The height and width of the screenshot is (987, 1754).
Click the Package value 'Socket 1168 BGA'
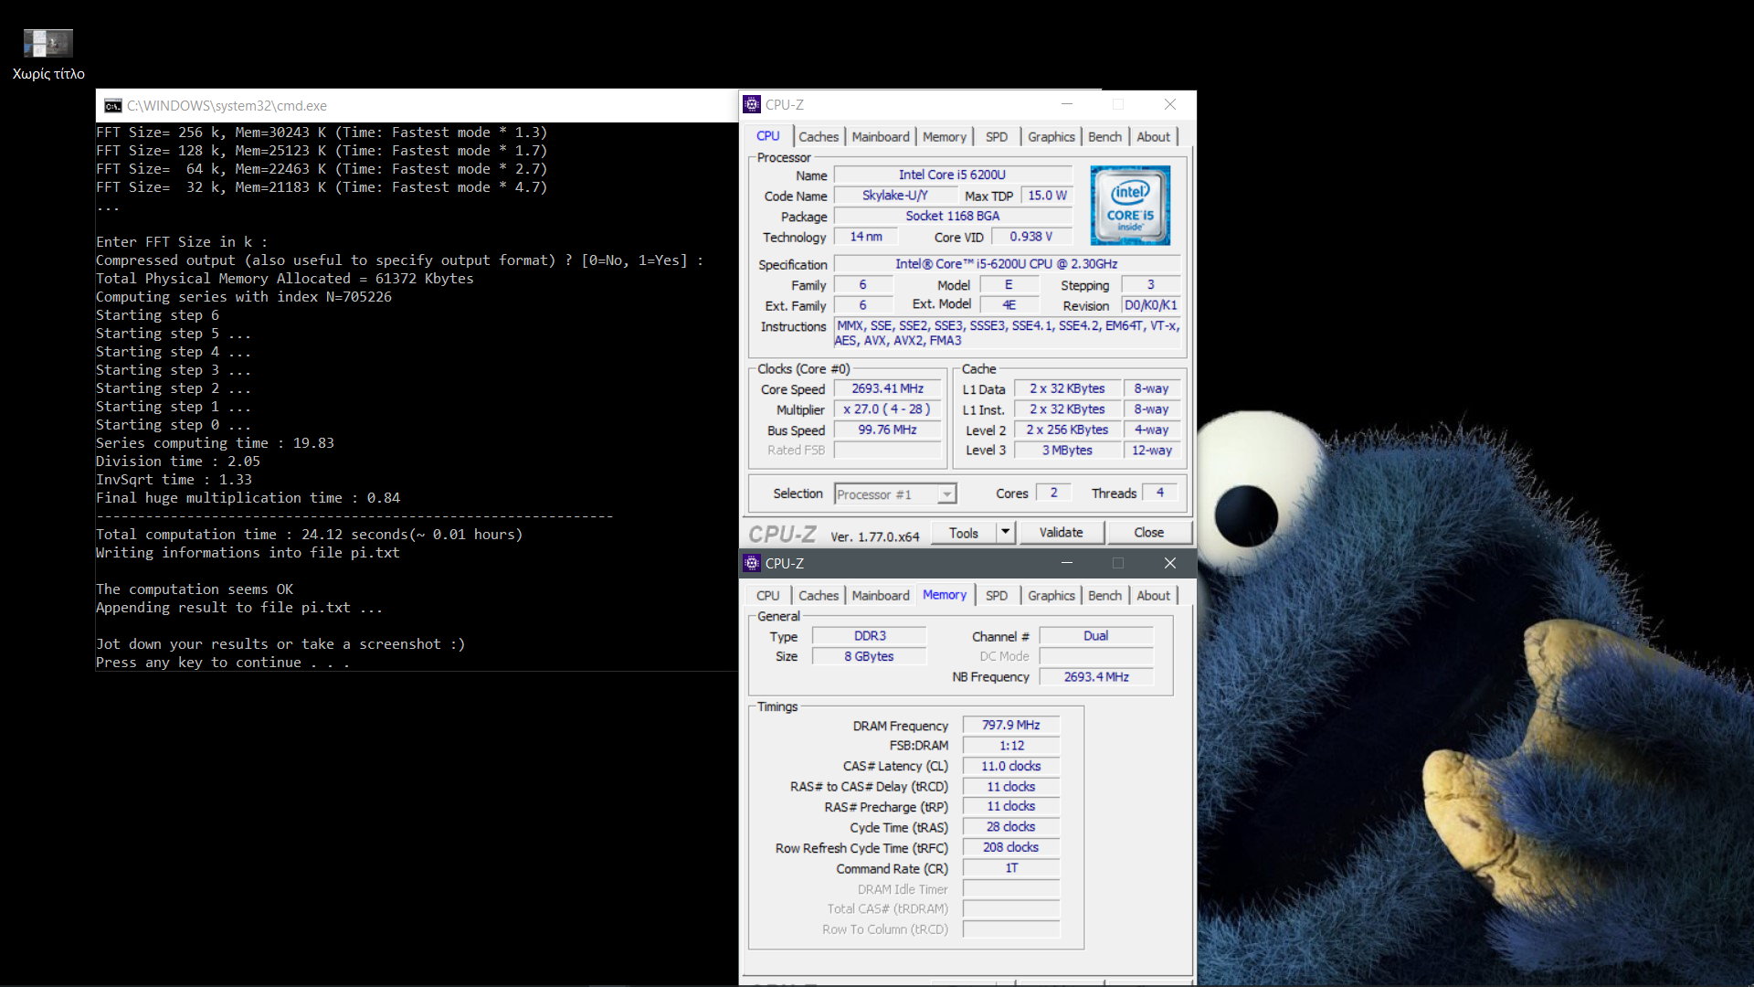953,217
